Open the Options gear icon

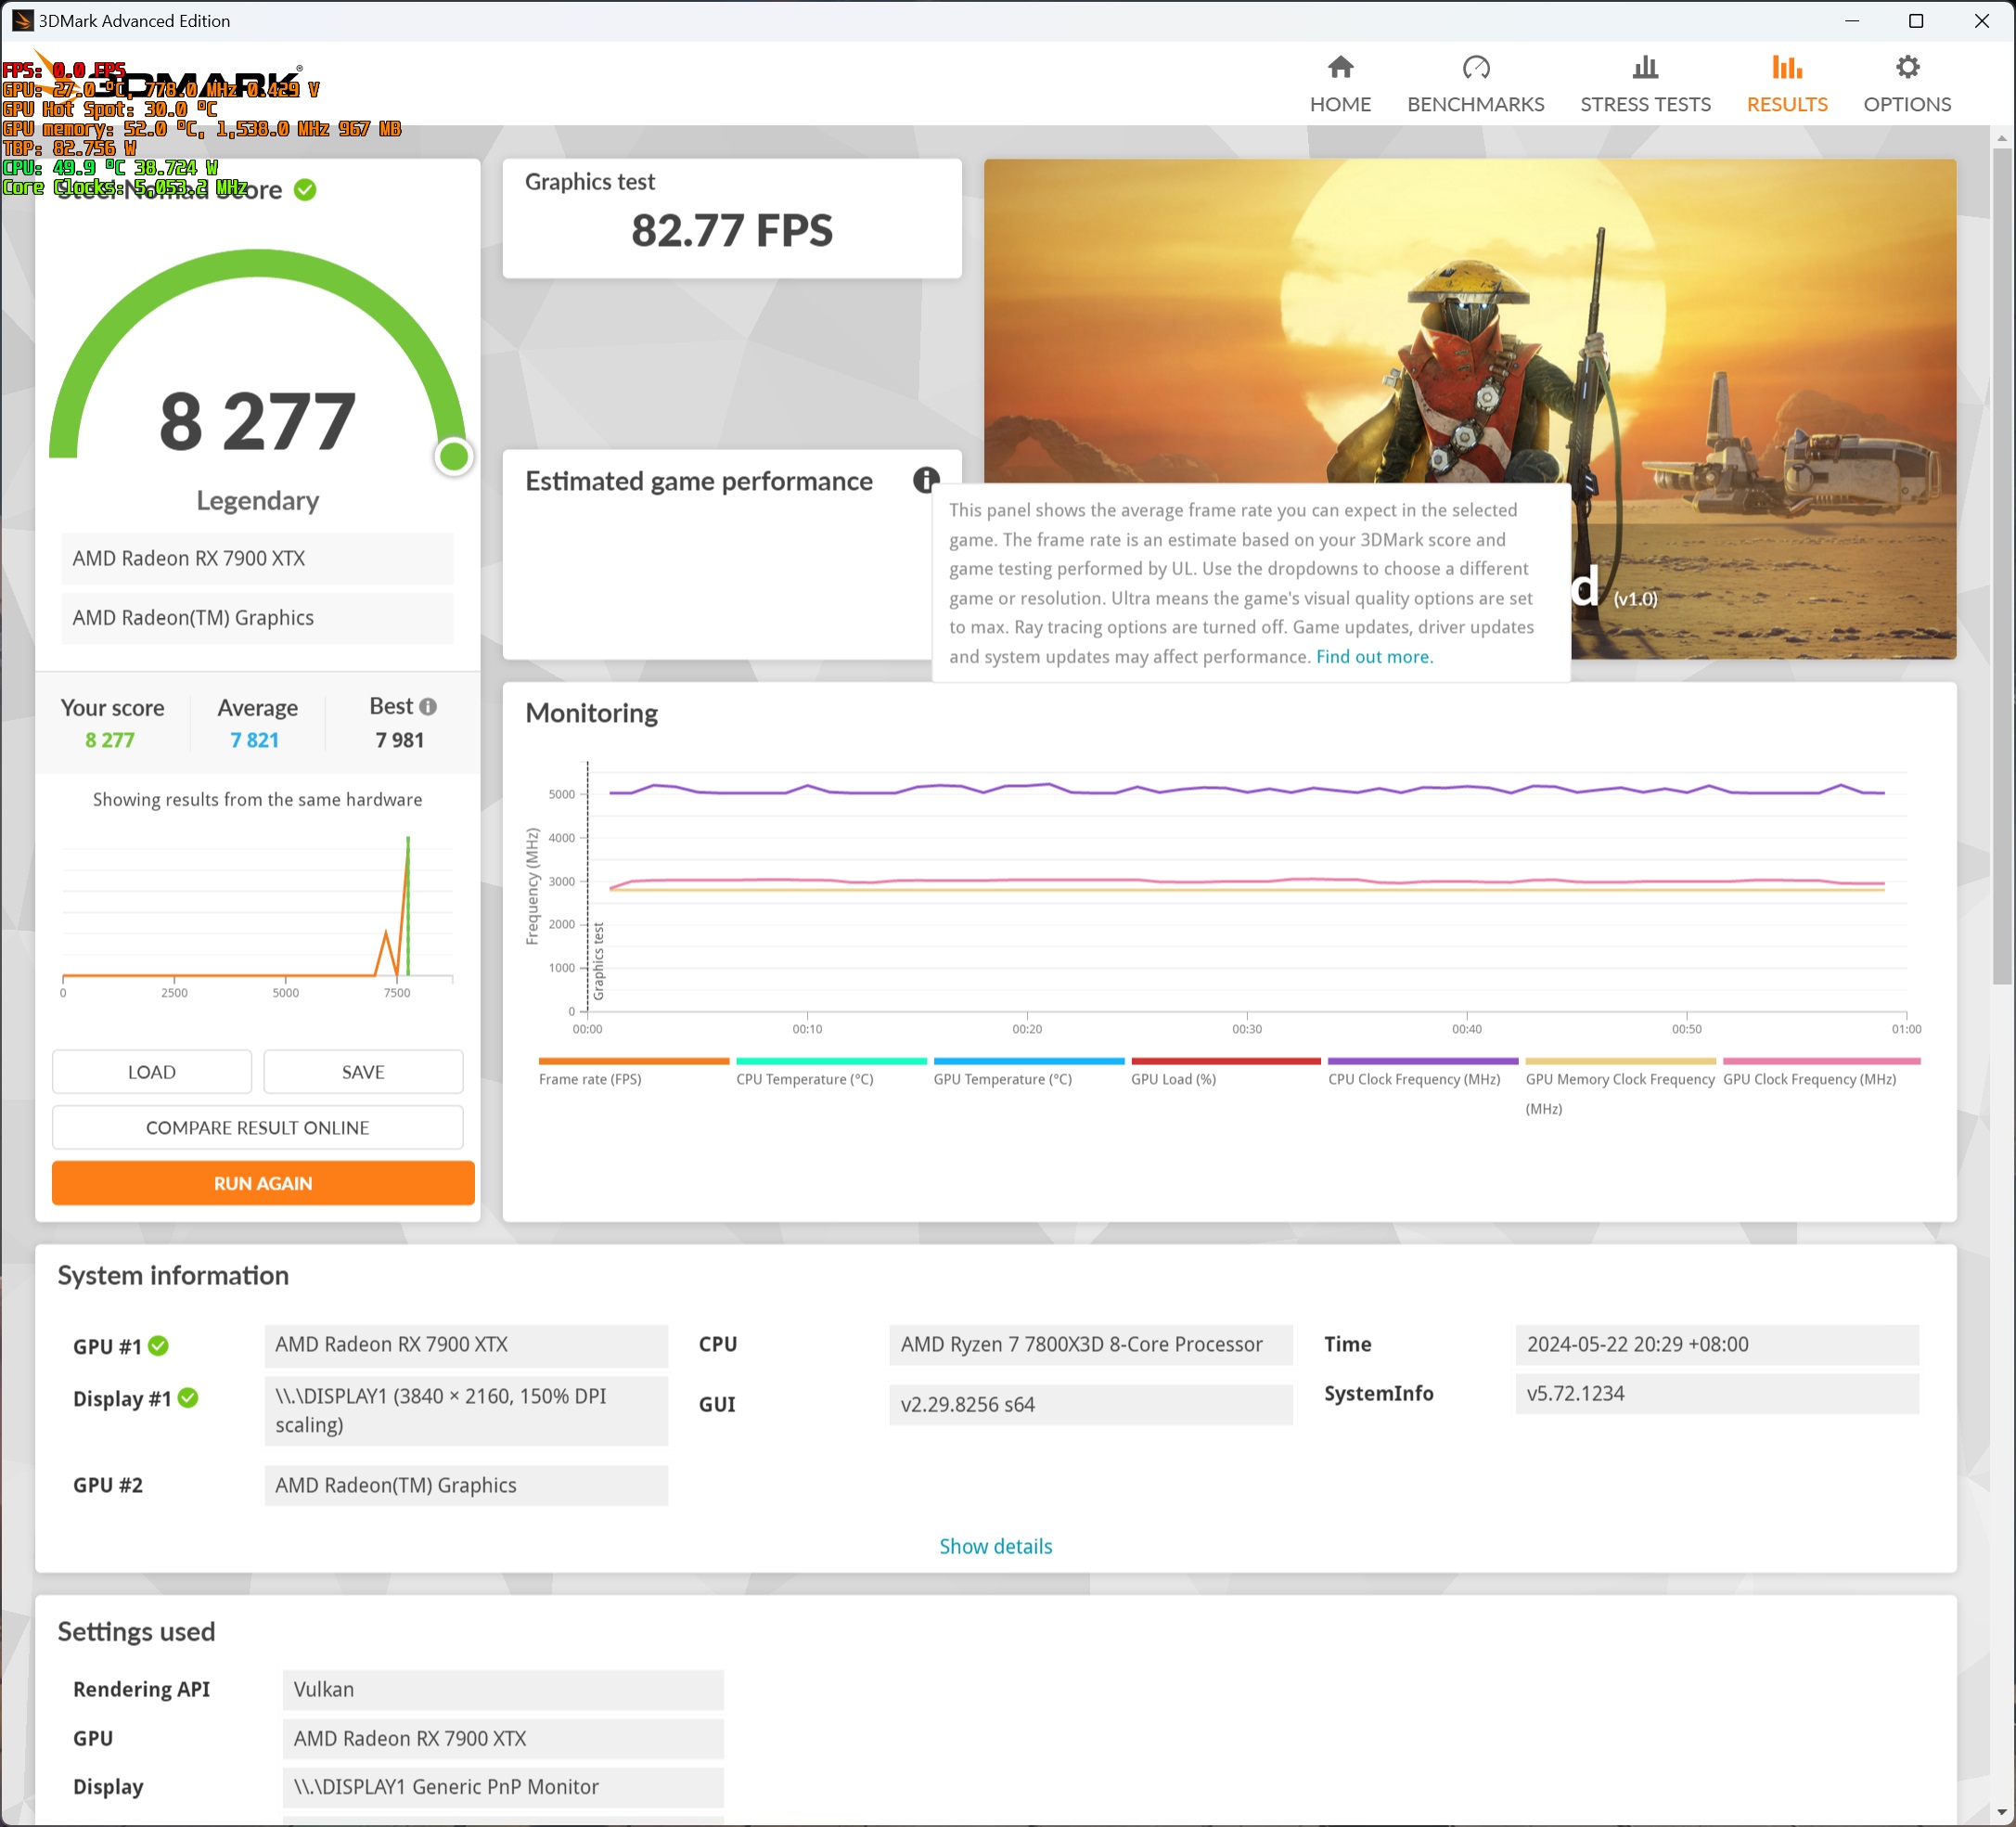[x=1907, y=68]
